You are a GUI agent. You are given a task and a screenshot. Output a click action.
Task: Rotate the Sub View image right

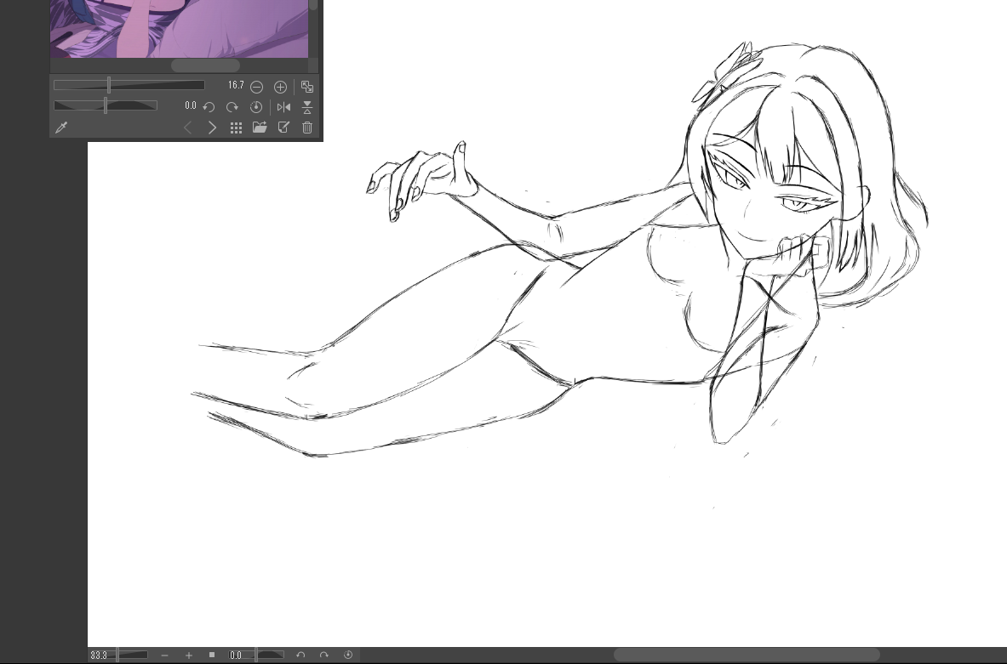[232, 107]
